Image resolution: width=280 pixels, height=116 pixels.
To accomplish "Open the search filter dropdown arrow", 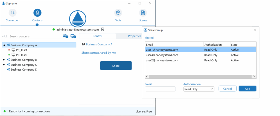I will [3, 36].
